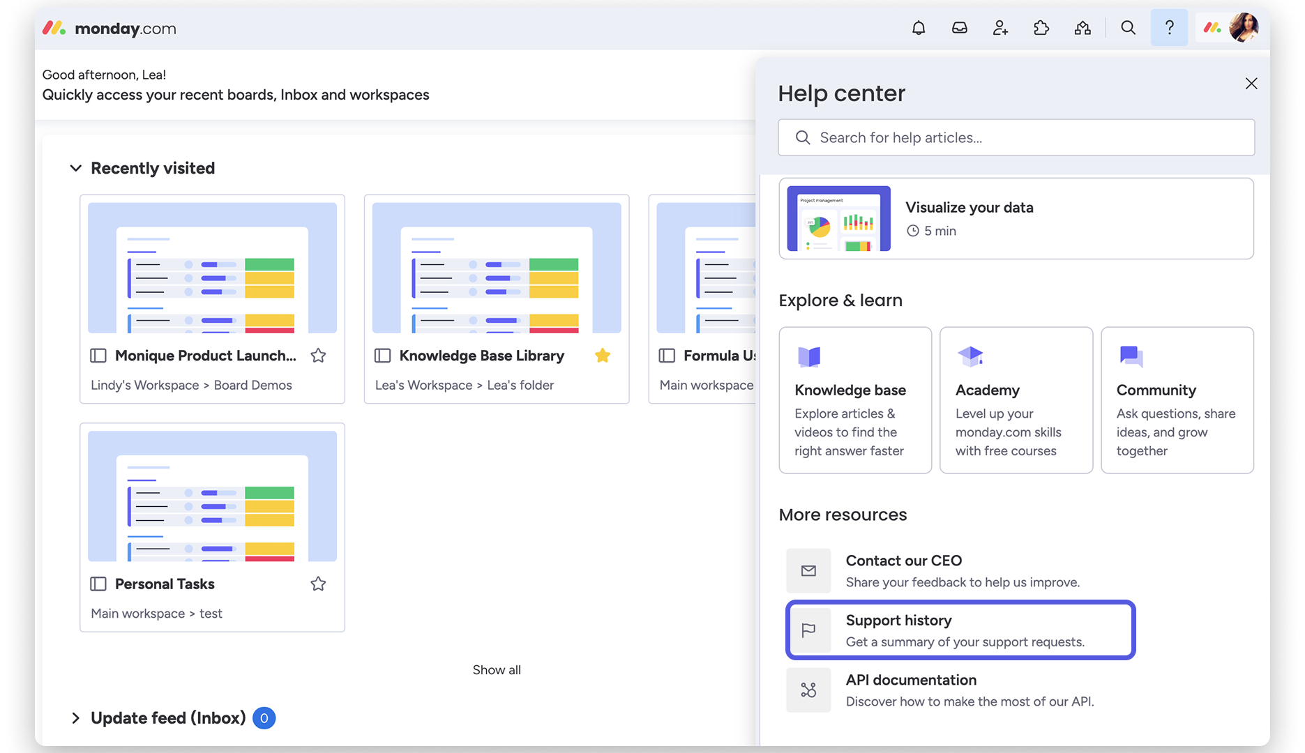Click the Search for help articles field
The height and width of the screenshot is (753, 1305).
point(1016,137)
